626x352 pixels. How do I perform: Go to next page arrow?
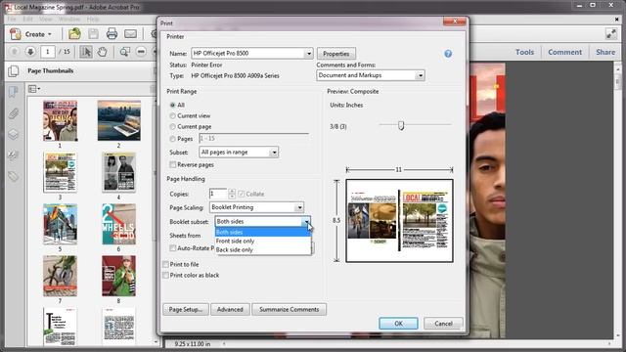30,52
